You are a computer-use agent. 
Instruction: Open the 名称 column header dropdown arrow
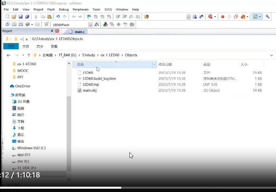(154, 65)
